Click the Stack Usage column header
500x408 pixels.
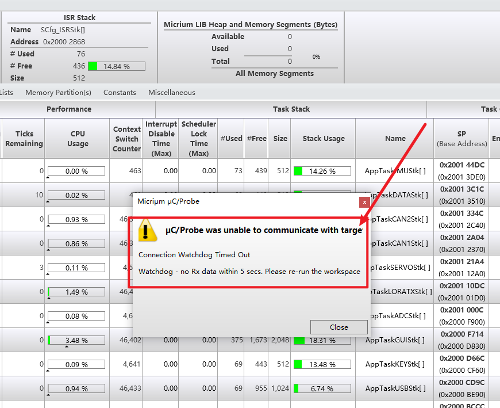[x=324, y=139]
